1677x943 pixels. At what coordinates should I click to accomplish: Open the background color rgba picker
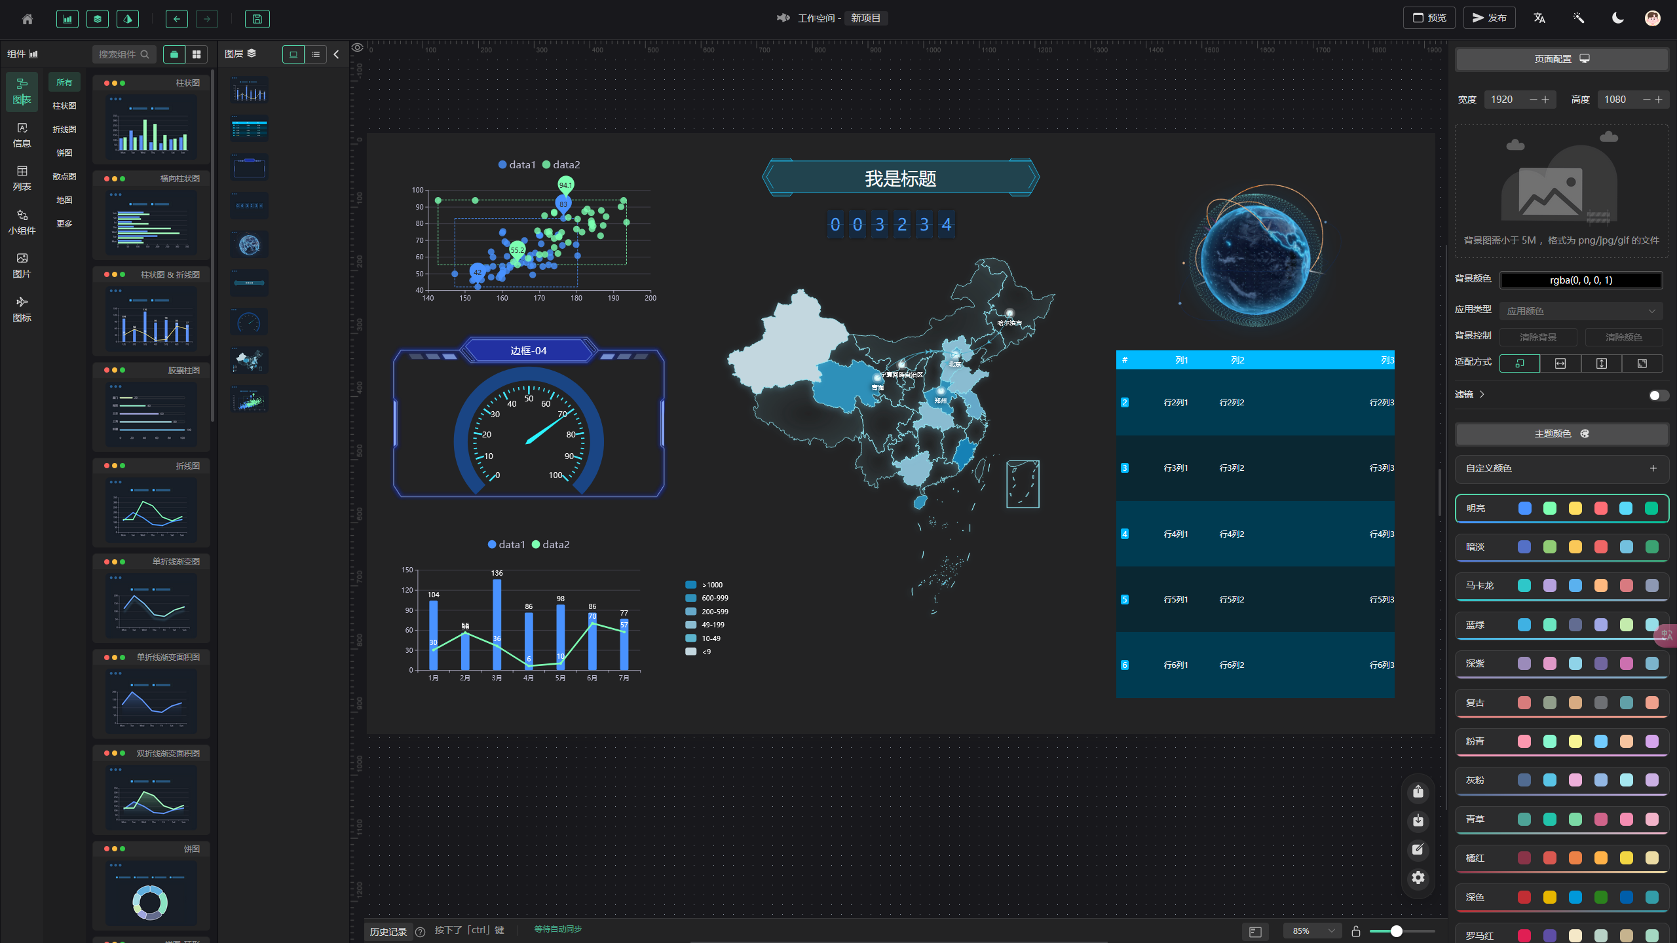(x=1581, y=280)
